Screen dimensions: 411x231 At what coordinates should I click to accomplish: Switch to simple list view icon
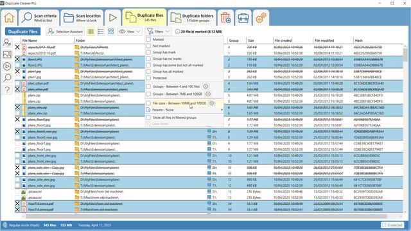101,31
